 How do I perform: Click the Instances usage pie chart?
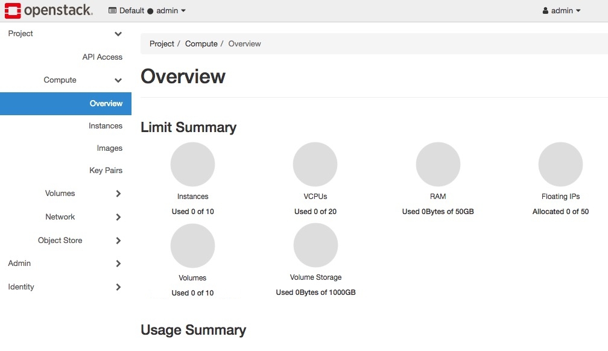192,165
